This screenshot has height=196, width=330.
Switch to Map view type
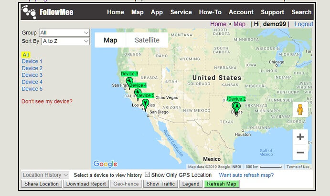[110, 40]
